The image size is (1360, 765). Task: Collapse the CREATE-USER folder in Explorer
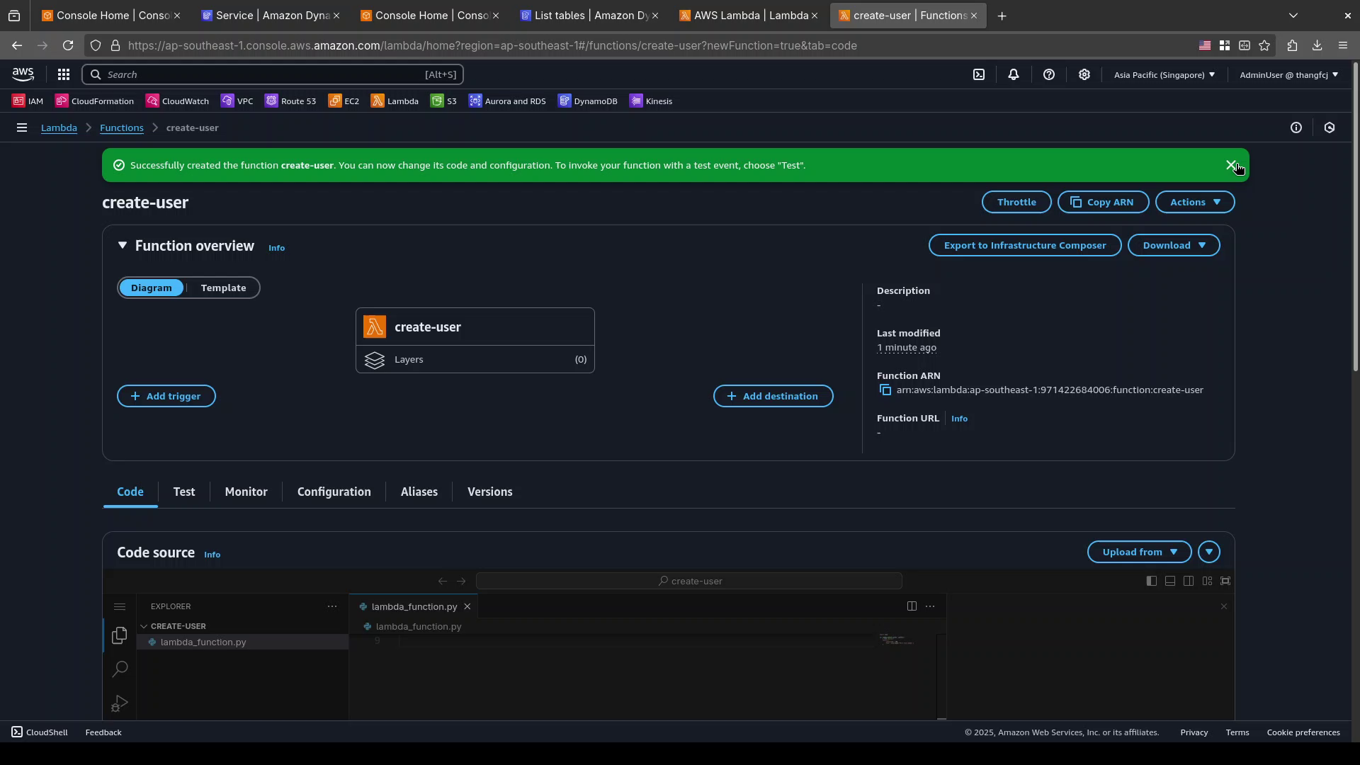(x=144, y=626)
